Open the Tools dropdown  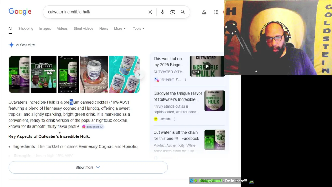[139, 28]
